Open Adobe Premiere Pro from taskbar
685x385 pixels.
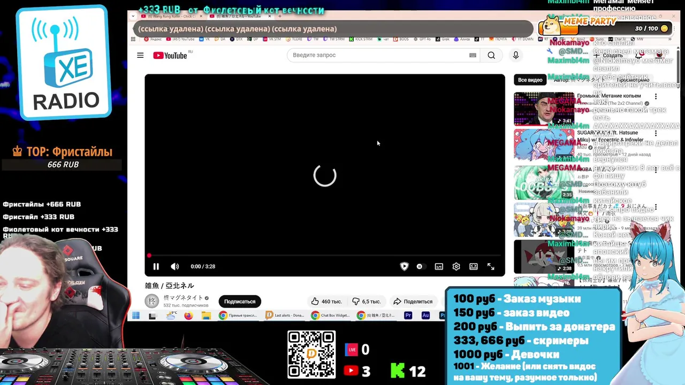(x=408, y=315)
